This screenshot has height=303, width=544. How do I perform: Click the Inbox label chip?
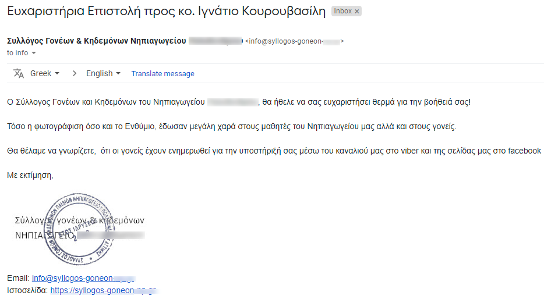click(x=342, y=12)
